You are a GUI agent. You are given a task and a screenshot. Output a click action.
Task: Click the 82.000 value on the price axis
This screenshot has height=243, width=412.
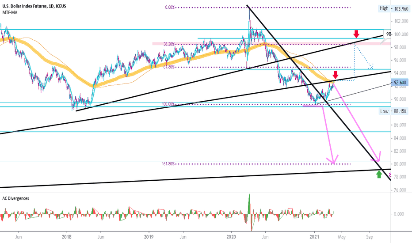(401, 151)
